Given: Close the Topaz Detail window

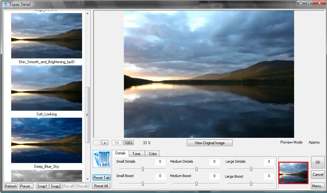Looking at the screenshot, I should pyautogui.click(x=319, y=3).
